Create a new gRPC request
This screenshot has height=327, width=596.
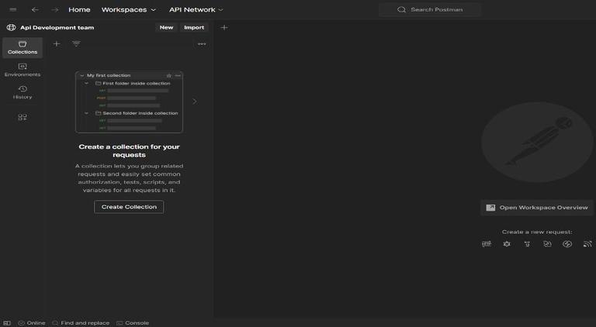(527, 244)
